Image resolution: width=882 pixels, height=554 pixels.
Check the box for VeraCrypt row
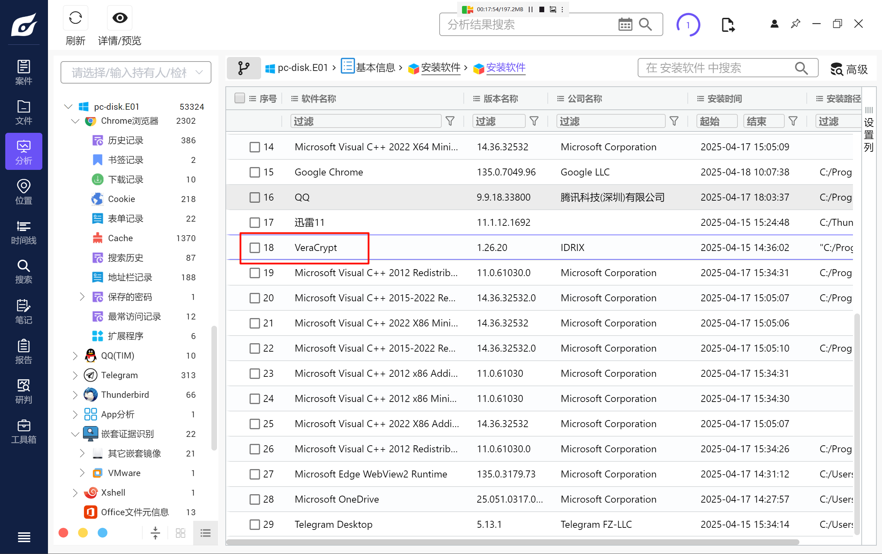(x=254, y=247)
